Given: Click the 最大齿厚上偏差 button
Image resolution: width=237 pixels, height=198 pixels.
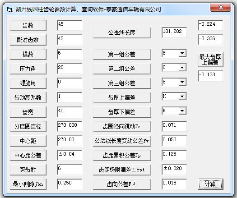Looking at the screenshot, I should pos(210,60).
